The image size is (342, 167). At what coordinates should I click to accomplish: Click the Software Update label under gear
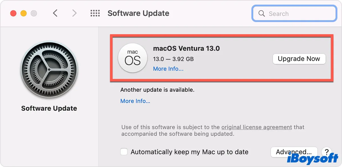(x=49, y=108)
